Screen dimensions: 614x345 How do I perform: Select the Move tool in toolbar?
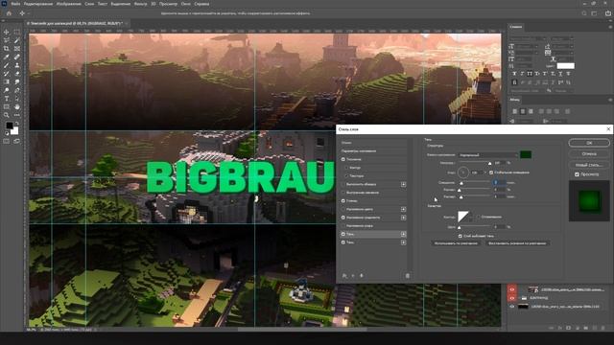pos(7,32)
